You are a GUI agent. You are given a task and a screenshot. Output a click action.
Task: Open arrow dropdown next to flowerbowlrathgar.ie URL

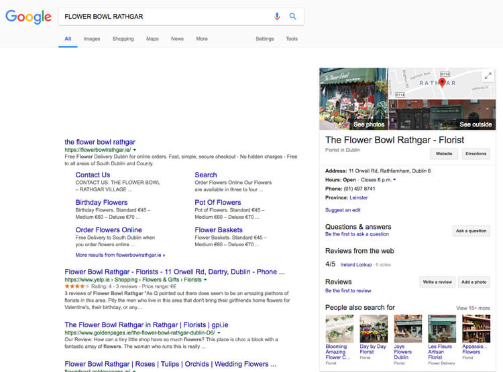(135, 150)
